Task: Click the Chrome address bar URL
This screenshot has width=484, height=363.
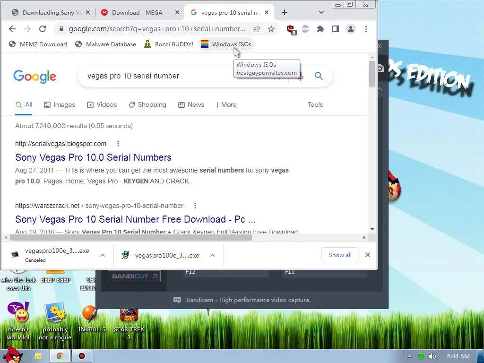Action: (x=157, y=29)
